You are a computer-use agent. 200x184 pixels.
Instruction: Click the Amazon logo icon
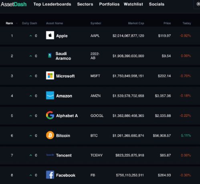click(x=50, y=95)
